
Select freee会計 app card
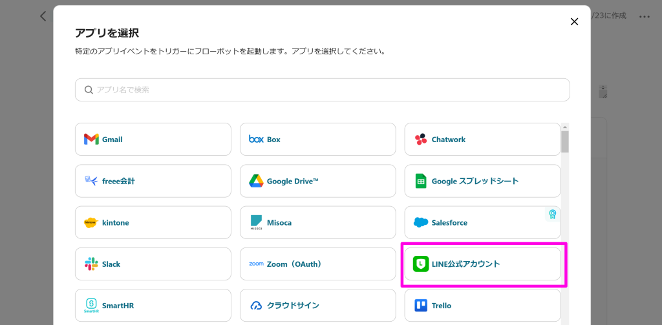click(153, 181)
